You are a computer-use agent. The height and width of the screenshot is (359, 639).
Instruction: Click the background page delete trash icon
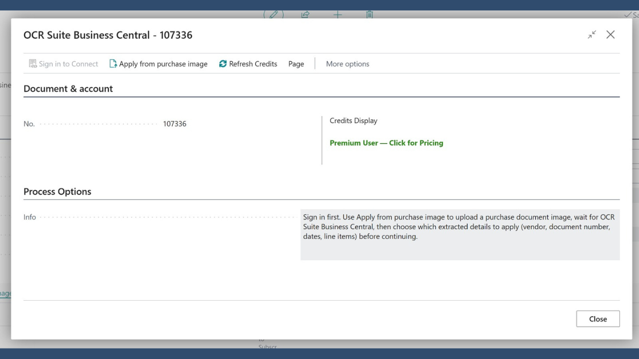click(369, 14)
